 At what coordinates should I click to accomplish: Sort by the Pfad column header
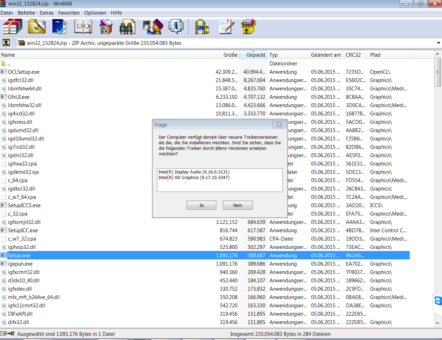click(x=389, y=55)
